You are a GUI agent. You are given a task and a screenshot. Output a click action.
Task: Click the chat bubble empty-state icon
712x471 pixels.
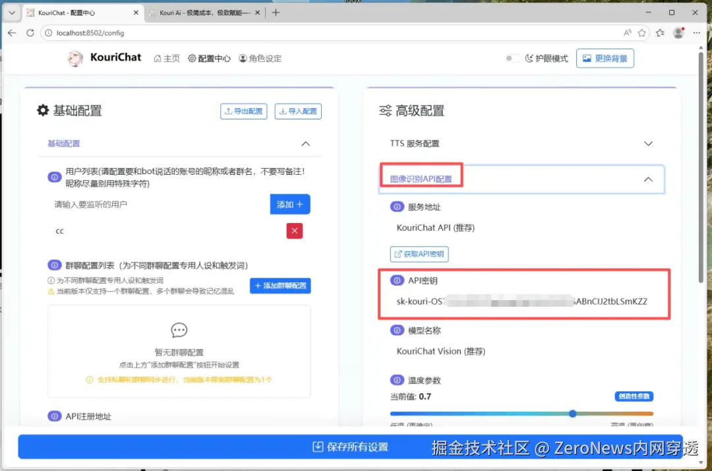179,330
